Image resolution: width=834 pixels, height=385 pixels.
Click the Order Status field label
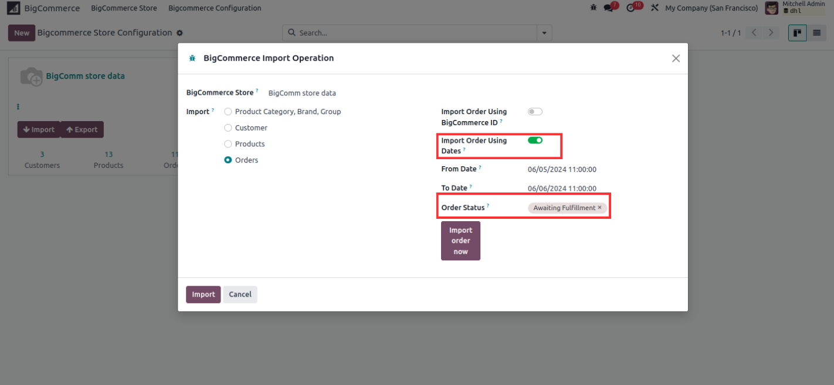pyautogui.click(x=463, y=208)
